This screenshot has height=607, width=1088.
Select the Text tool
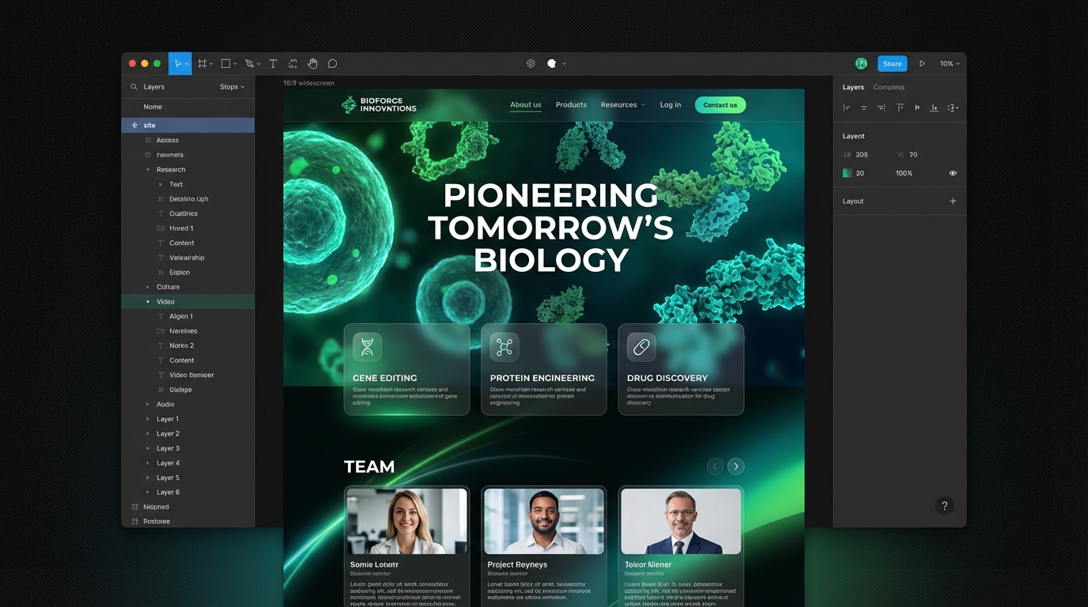pos(273,64)
